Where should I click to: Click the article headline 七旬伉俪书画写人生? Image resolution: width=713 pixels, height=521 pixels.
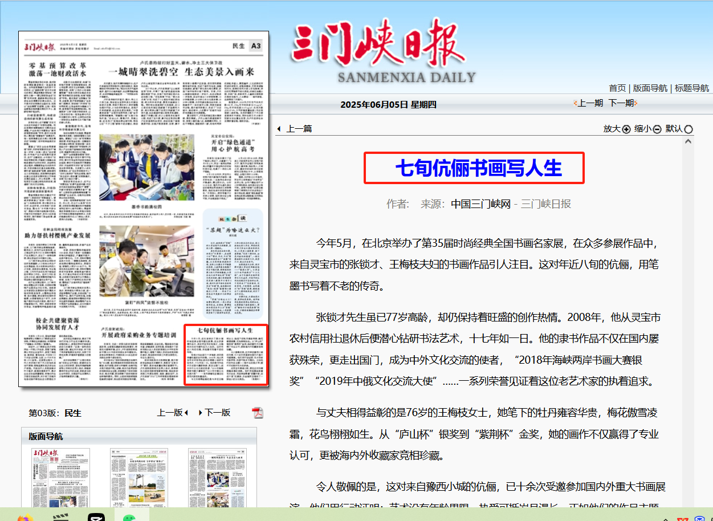click(479, 168)
